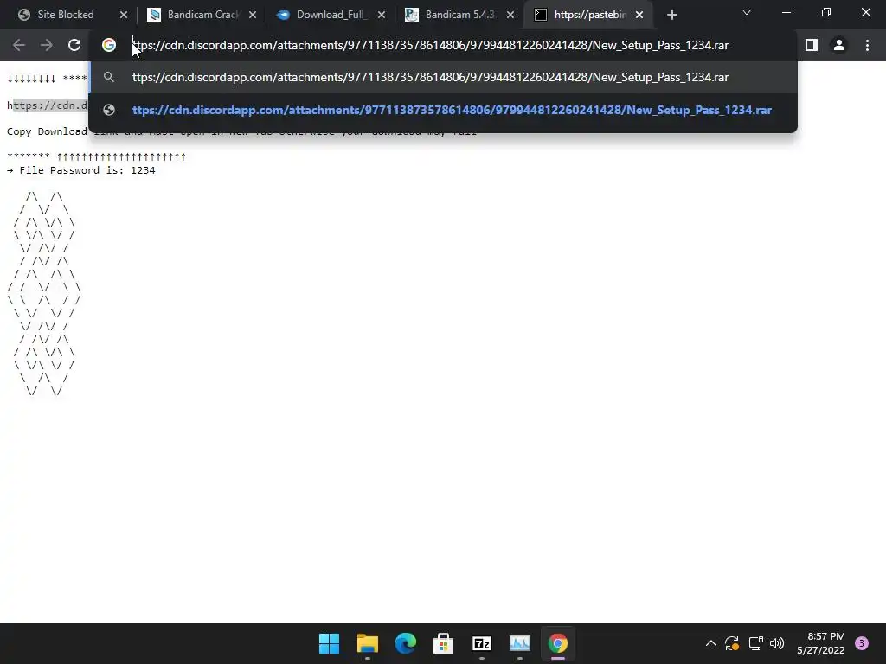Open Microsoft Store from taskbar
The width and height of the screenshot is (886, 664).
click(444, 643)
